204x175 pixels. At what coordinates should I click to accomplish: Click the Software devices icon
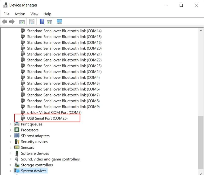tap(17, 153)
